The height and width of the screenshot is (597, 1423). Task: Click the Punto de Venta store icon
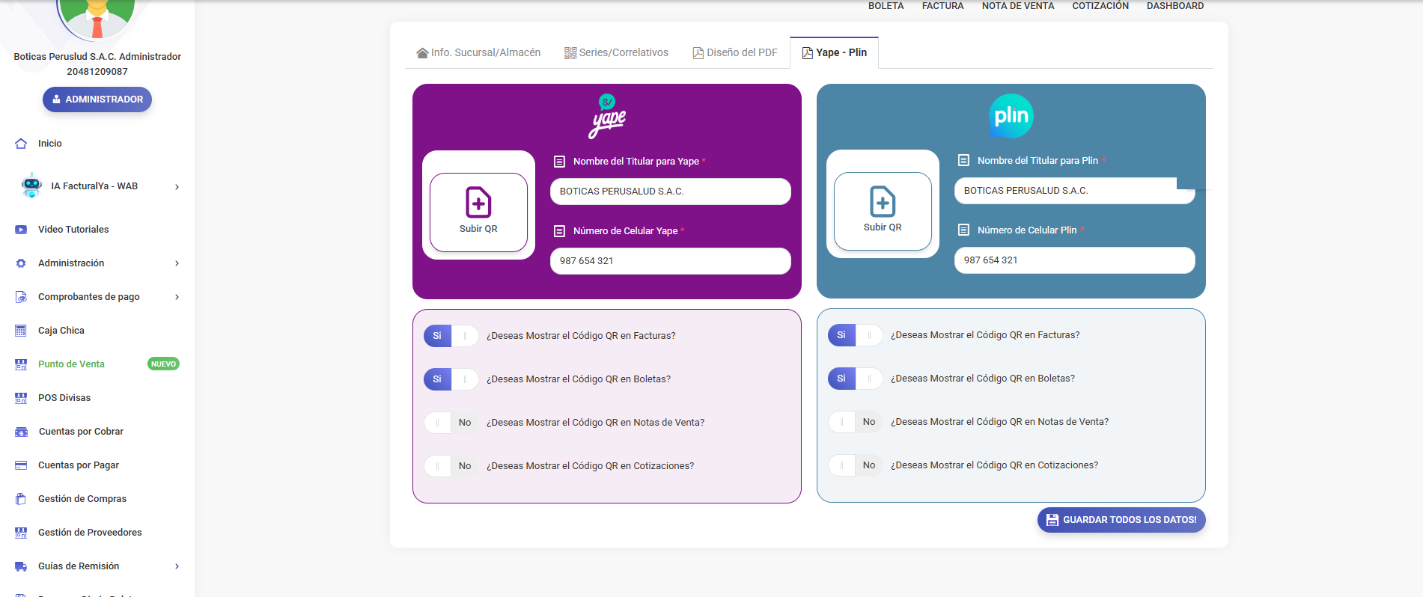click(21, 364)
